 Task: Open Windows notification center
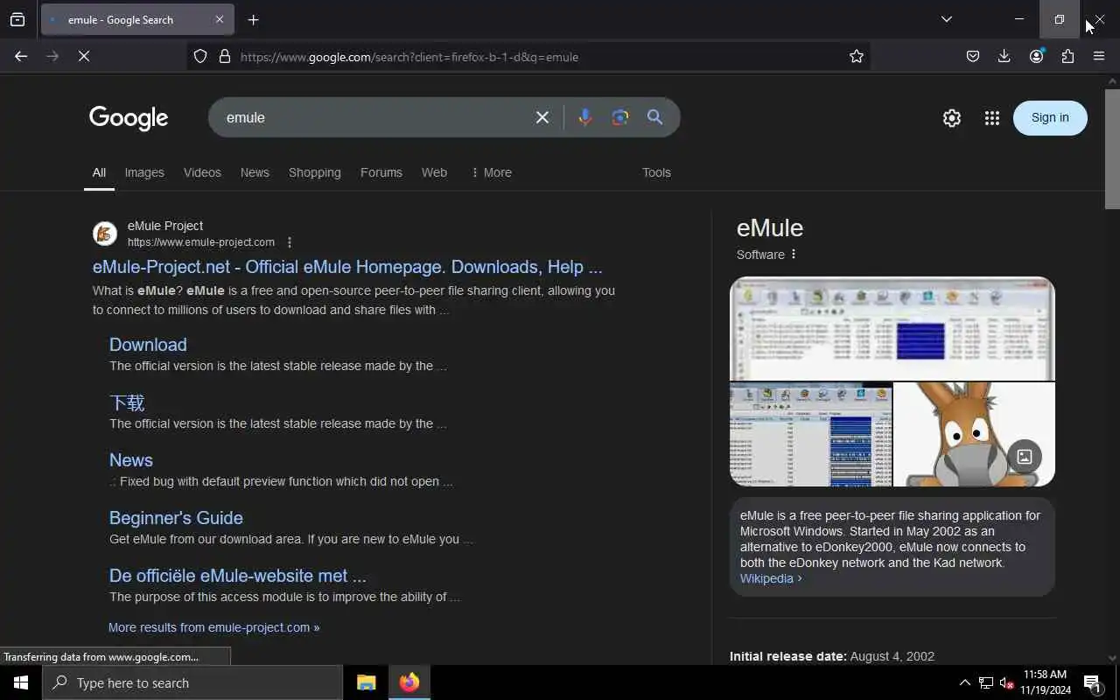click(1093, 682)
